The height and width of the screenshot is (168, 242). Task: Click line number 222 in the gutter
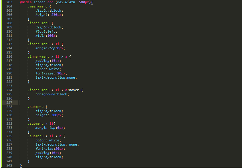tap(9, 82)
